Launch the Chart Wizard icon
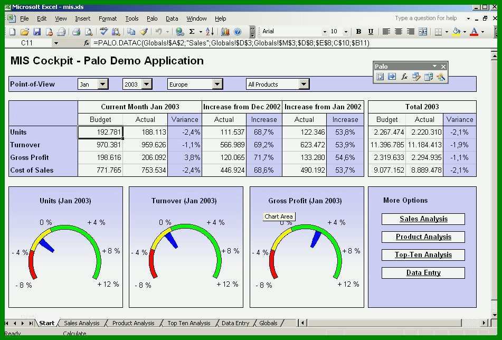 225,31
